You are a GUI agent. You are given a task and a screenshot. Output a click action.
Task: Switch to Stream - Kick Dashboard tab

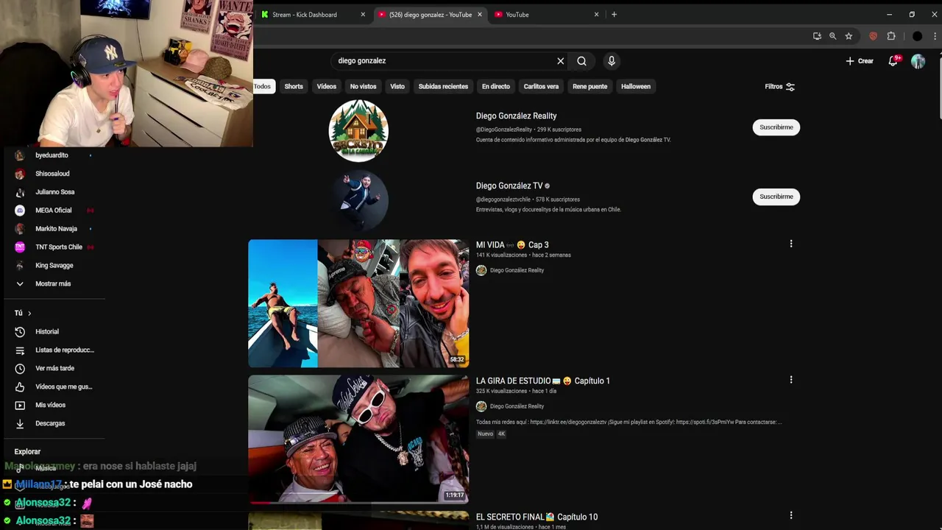(305, 15)
